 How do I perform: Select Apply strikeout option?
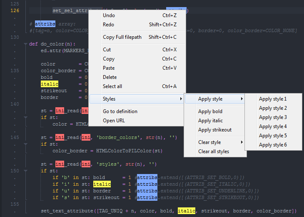[x=215, y=130]
